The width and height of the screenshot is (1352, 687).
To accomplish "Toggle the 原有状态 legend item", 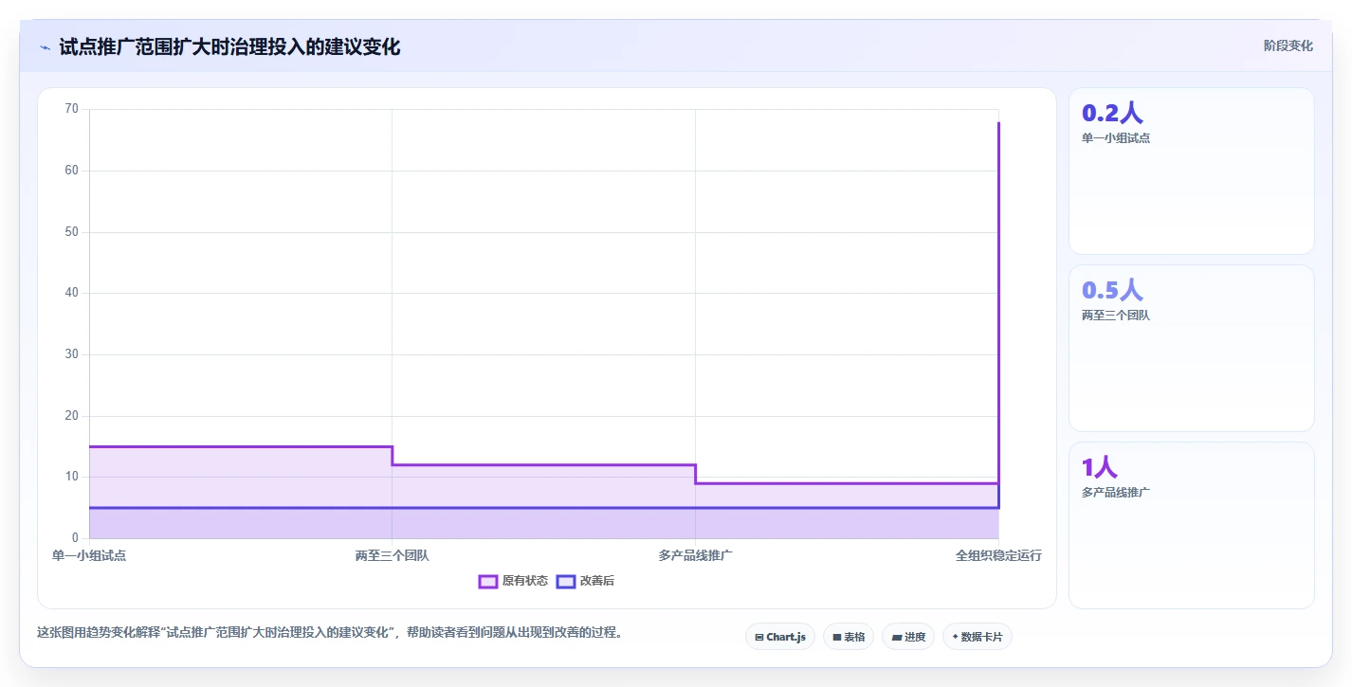I will click(x=513, y=581).
